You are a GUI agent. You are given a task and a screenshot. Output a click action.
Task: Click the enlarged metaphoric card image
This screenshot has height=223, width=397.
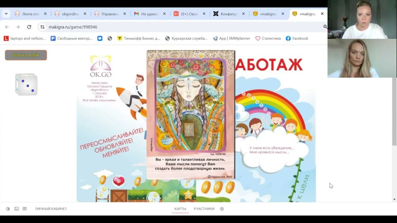[x=191, y=115]
